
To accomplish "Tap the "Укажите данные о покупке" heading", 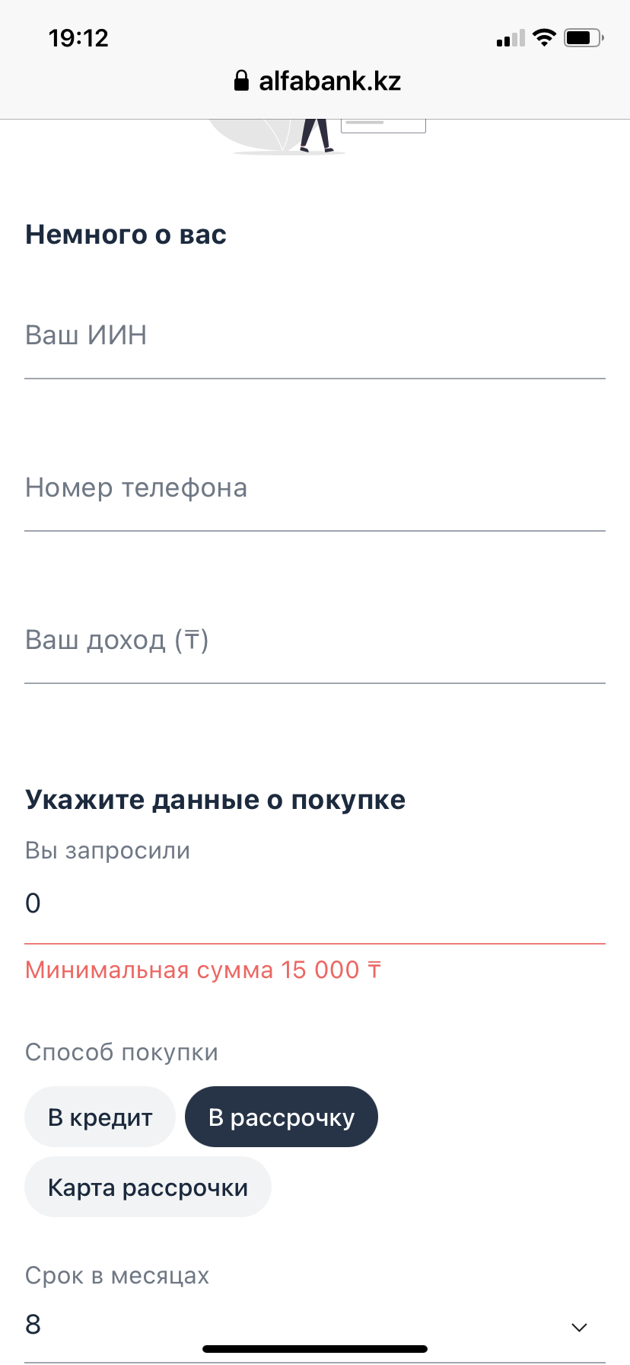I will pos(215,800).
